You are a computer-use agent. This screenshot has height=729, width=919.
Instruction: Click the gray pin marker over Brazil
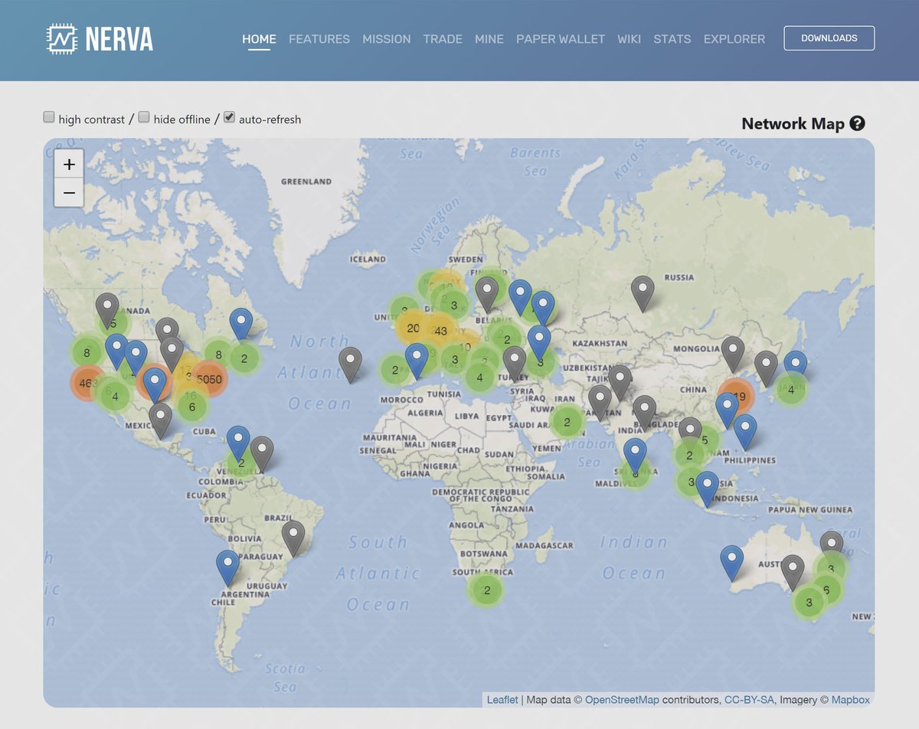(292, 531)
